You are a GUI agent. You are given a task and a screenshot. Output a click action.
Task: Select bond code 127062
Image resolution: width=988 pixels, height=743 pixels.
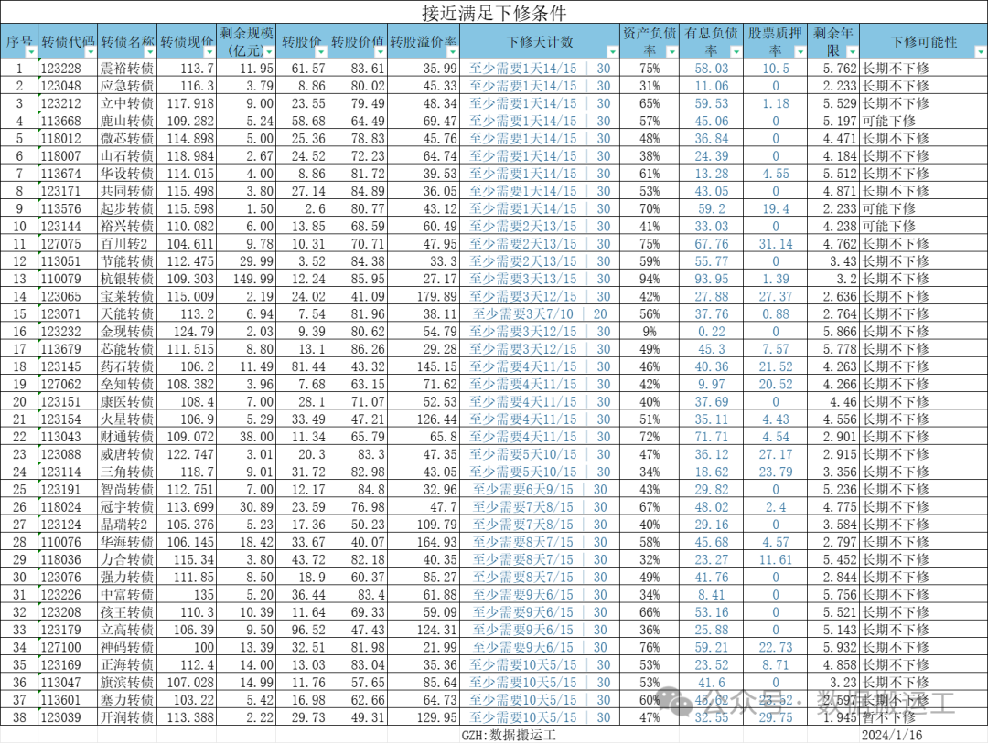pos(68,385)
